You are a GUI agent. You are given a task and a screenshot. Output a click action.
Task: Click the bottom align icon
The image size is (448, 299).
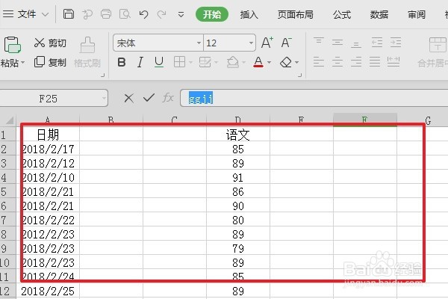[356, 44]
